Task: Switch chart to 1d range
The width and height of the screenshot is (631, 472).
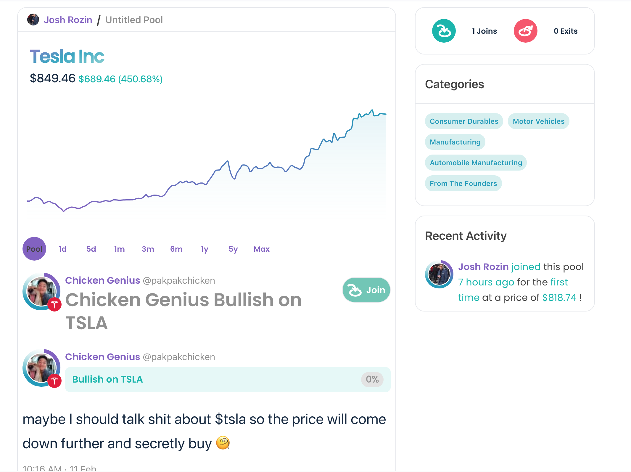Action: [x=62, y=249]
